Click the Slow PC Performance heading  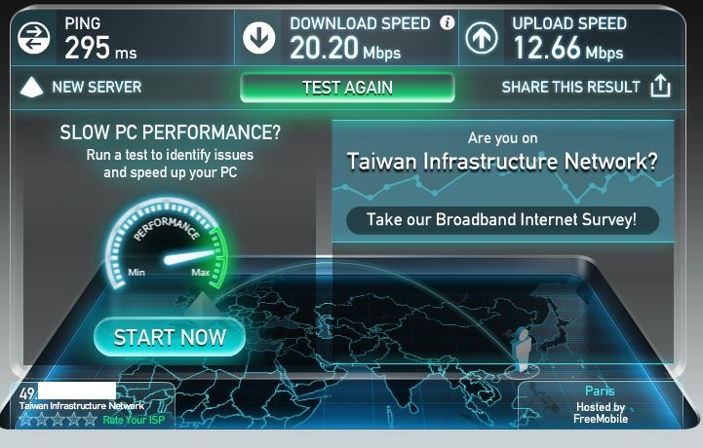click(x=170, y=132)
